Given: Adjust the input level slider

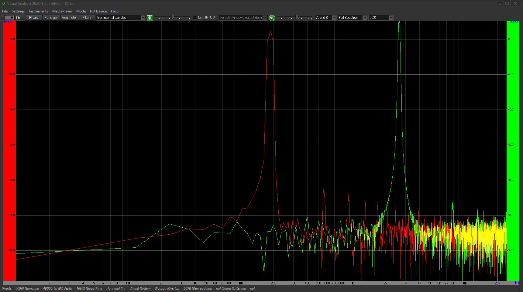Looking at the screenshot, I should (173, 17).
